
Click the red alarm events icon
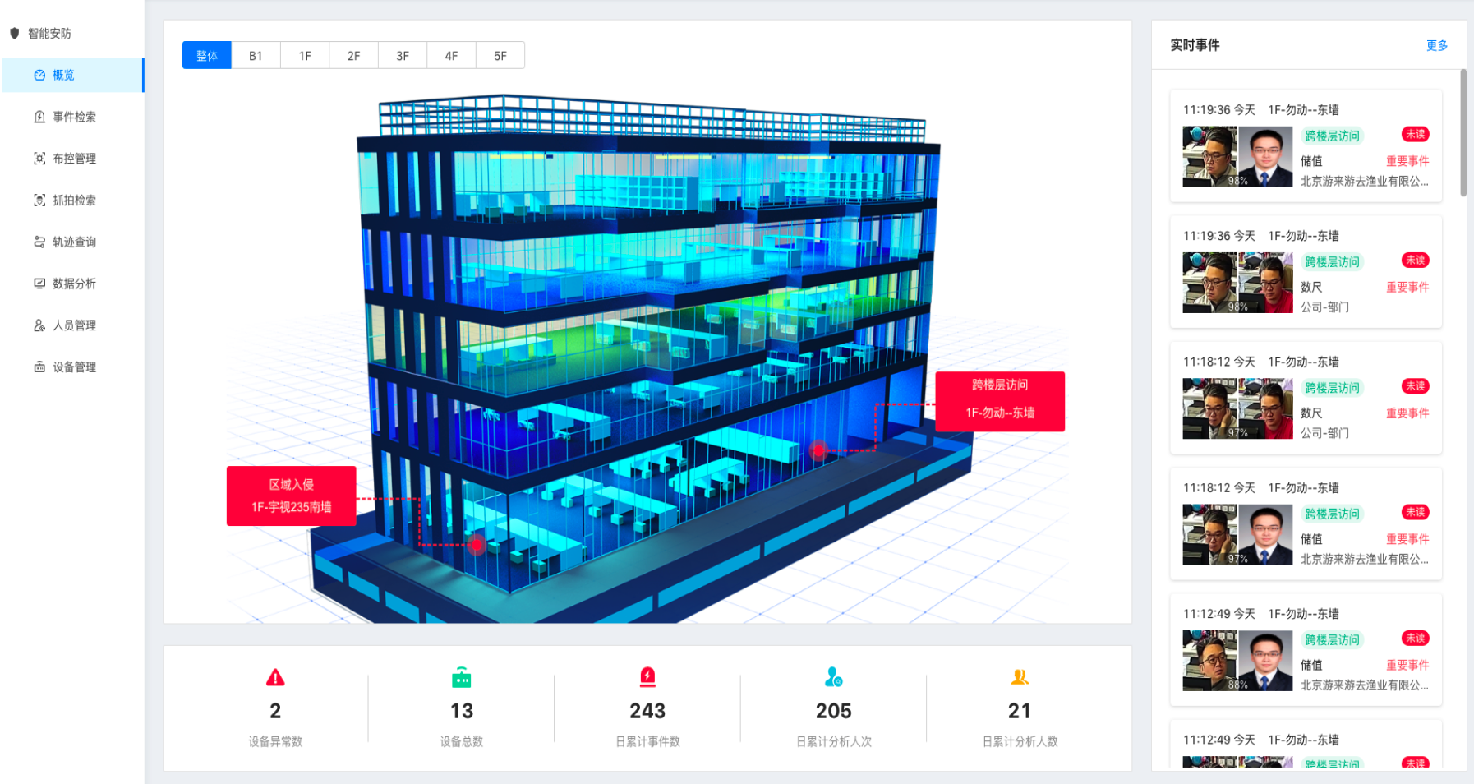click(x=647, y=677)
